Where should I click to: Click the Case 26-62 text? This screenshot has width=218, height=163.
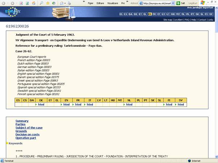(24, 51)
